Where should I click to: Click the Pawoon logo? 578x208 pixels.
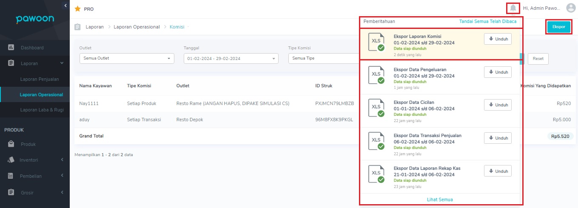[35, 19]
